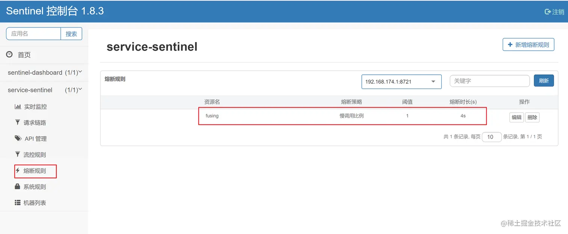Click the fusing resource name cell
The width and height of the screenshot is (568, 234).
pyautogui.click(x=212, y=116)
